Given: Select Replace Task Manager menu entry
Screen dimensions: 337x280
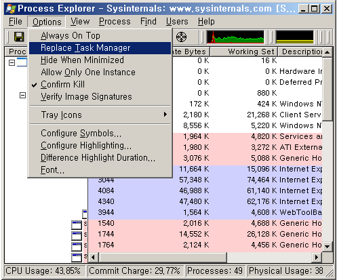Looking at the screenshot, I should 100,48.
